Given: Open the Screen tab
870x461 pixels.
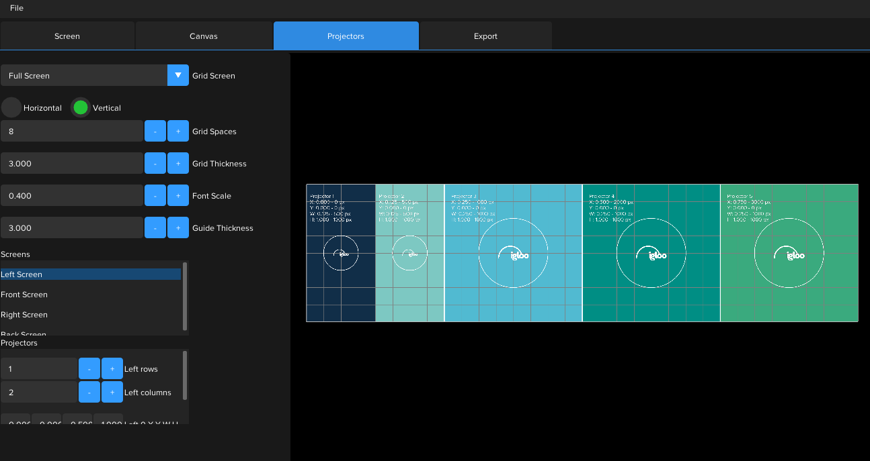Looking at the screenshot, I should [67, 36].
